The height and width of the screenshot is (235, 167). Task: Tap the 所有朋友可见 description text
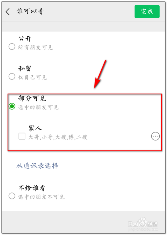click(35, 48)
